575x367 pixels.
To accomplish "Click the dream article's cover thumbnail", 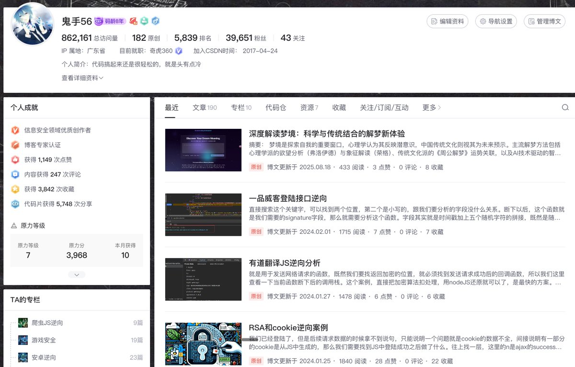I will (203, 150).
